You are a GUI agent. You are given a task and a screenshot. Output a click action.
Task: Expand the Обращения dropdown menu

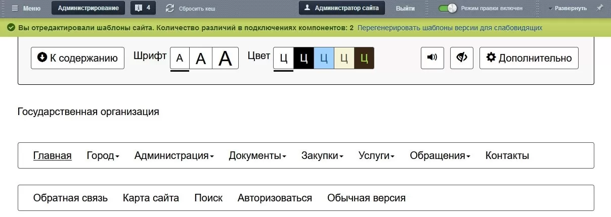(x=440, y=155)
